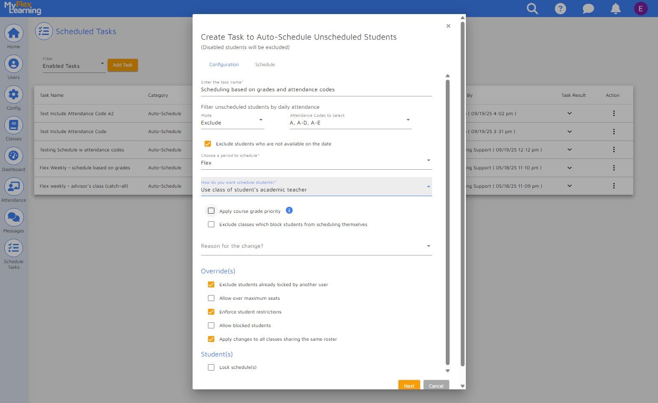The image size is (658, 403).
Task: Uncheck Exclude students already locked by another user
Action: [211, 284]
